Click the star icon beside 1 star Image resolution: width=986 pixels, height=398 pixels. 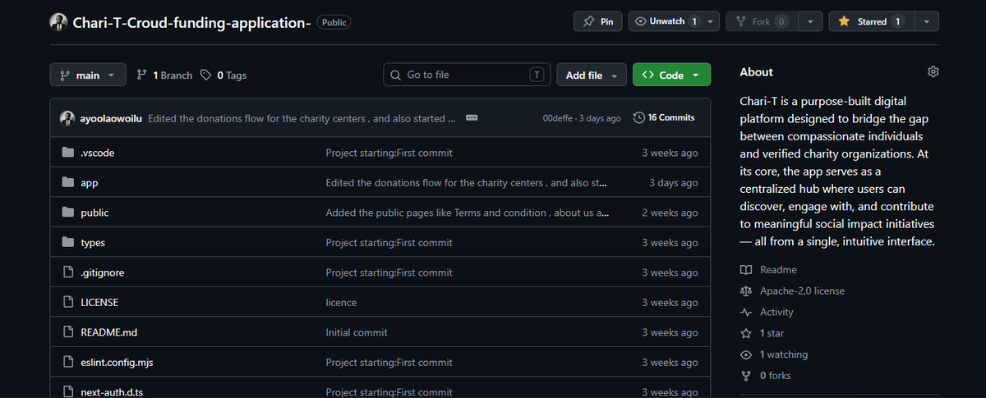(746, 333)
